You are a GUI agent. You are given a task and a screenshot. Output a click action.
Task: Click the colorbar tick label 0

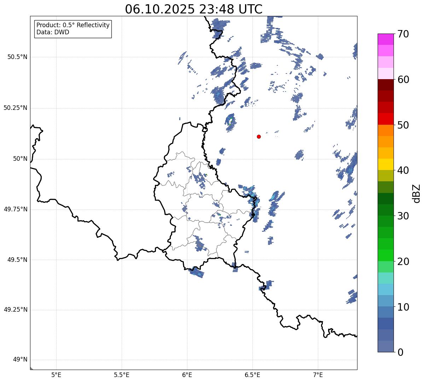400,352
